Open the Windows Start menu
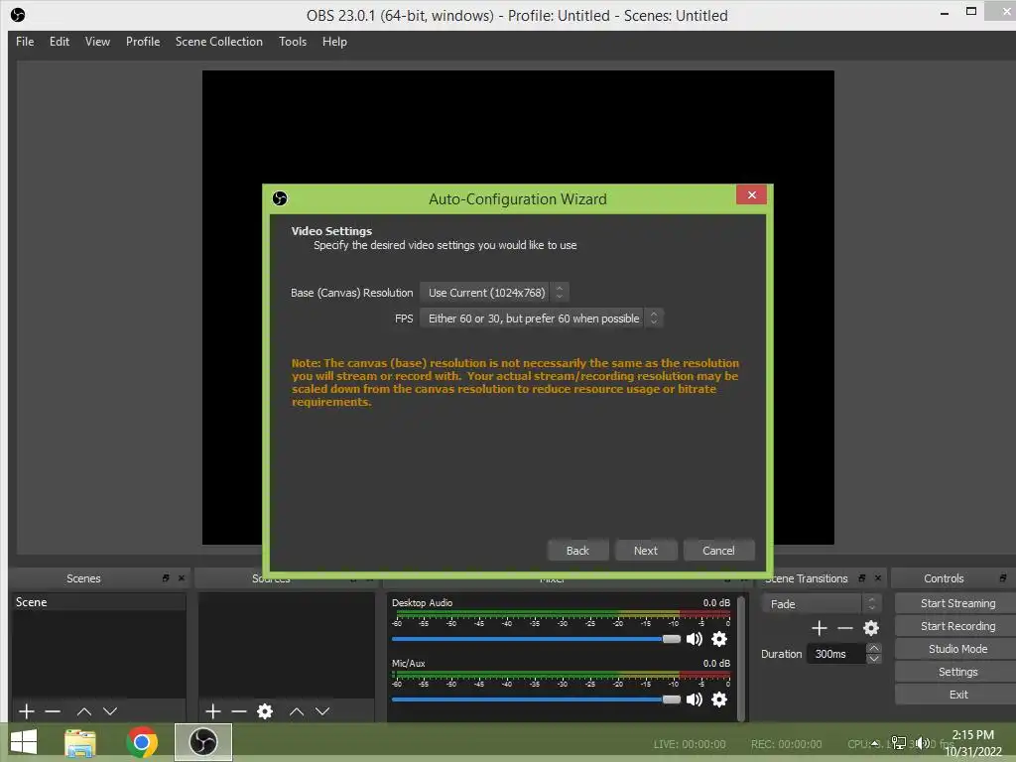Image resolution: width=1016 pixels, height=762 pixels. 24,742
